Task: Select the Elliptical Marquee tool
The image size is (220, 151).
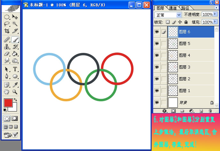Action: [7, 17]
